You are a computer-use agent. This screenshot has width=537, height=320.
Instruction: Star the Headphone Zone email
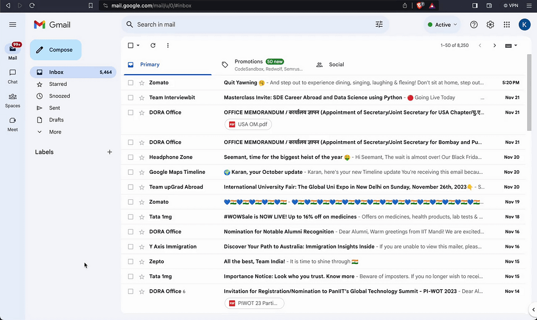[142, 157]
